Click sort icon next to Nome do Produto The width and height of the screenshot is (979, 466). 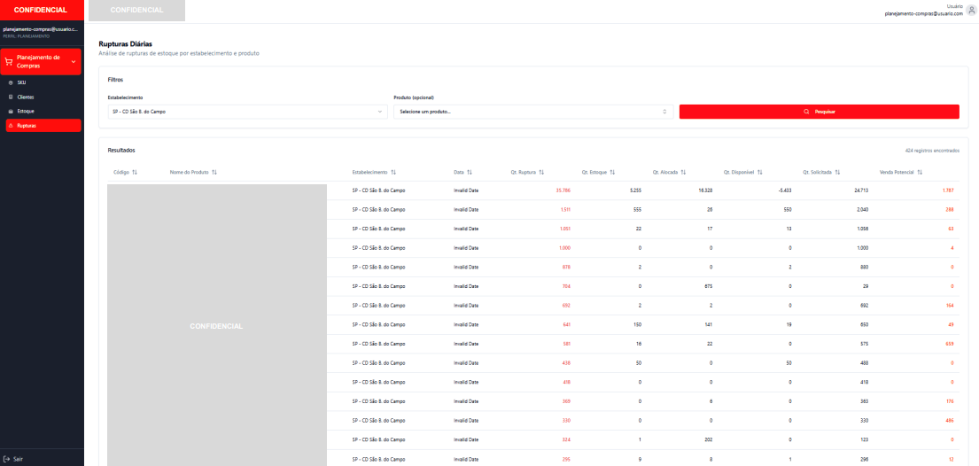(x=214, y=172)
